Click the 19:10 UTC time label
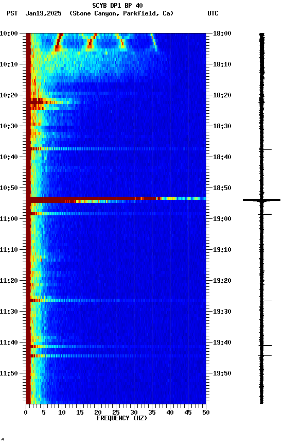Image resolution: width=284 pixels, height=445 pixels. coord(222,250)
